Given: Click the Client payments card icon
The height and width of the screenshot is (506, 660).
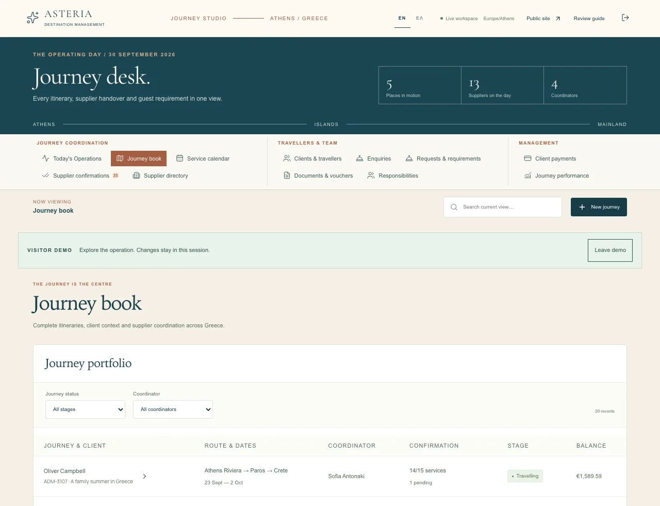Looking at the screenshot, I should tap(528, 159).
